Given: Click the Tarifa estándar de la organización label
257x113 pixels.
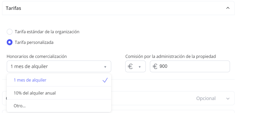Looking at the screenshot, I should 47,32.
